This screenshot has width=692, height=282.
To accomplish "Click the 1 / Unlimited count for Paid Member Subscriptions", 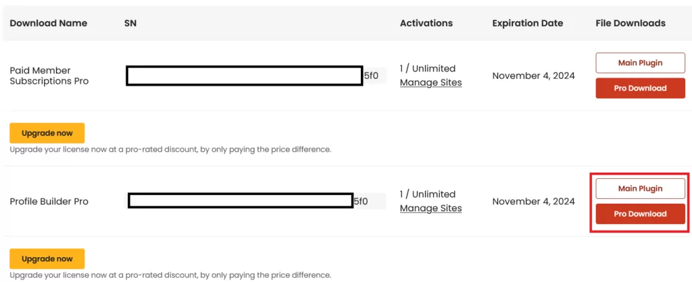I will 428,68.
